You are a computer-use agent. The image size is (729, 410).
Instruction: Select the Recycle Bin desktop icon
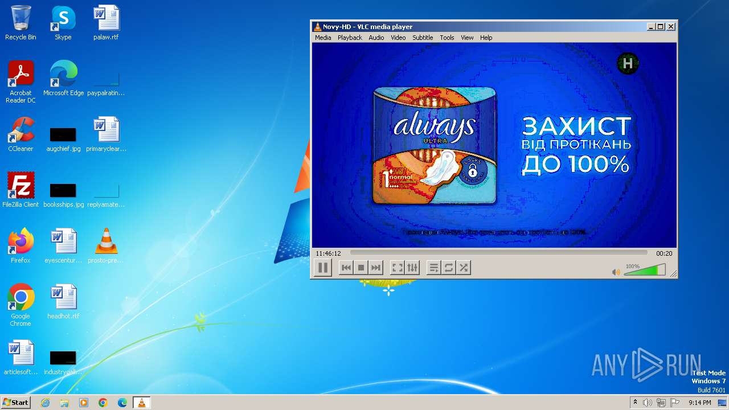pyautogui.click(x=21, y=23)
